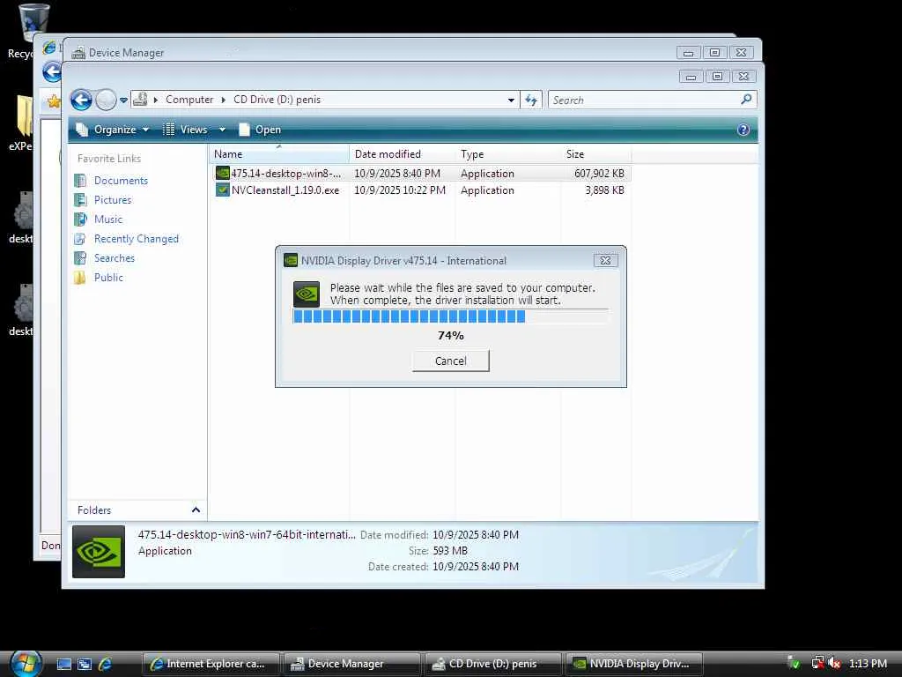Screen dimensions: 902x677
Task: Switch to CD Drive (D:) taskbar button
Action: (x=492, y=664)
